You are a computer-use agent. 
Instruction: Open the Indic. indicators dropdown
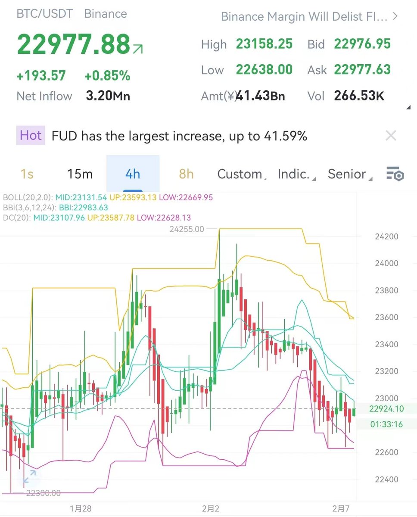[x=296, y=174]
